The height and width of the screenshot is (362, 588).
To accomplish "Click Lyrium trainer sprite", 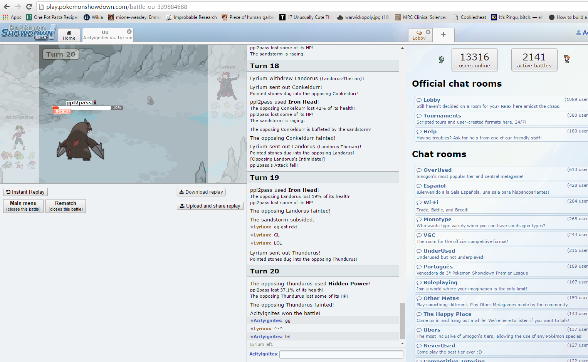I will (x=228, y=87).
